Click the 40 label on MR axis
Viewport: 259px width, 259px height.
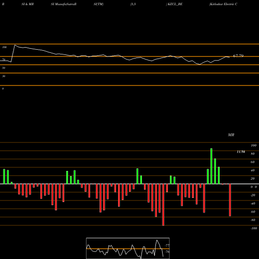[253, 170]
